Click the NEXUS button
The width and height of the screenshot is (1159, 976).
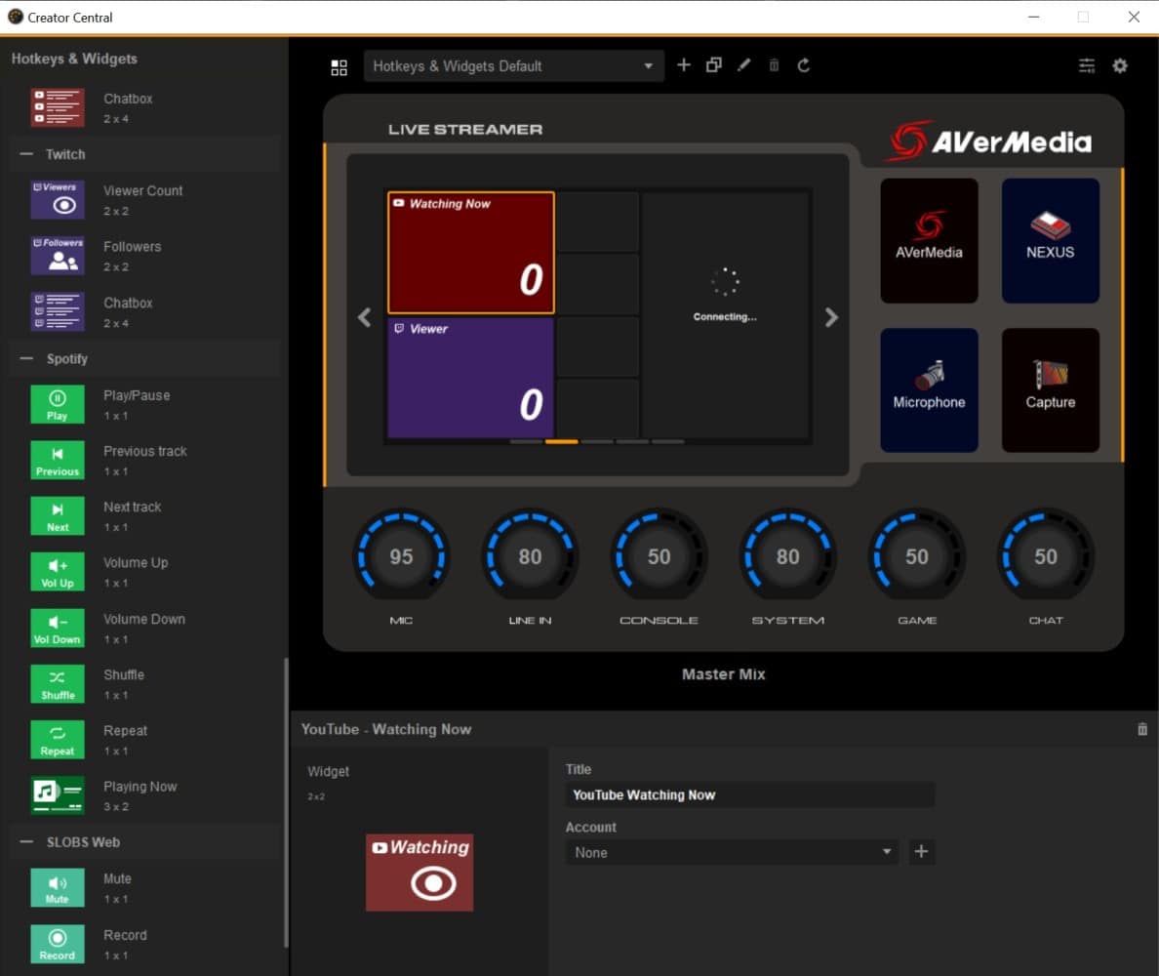1050,240
